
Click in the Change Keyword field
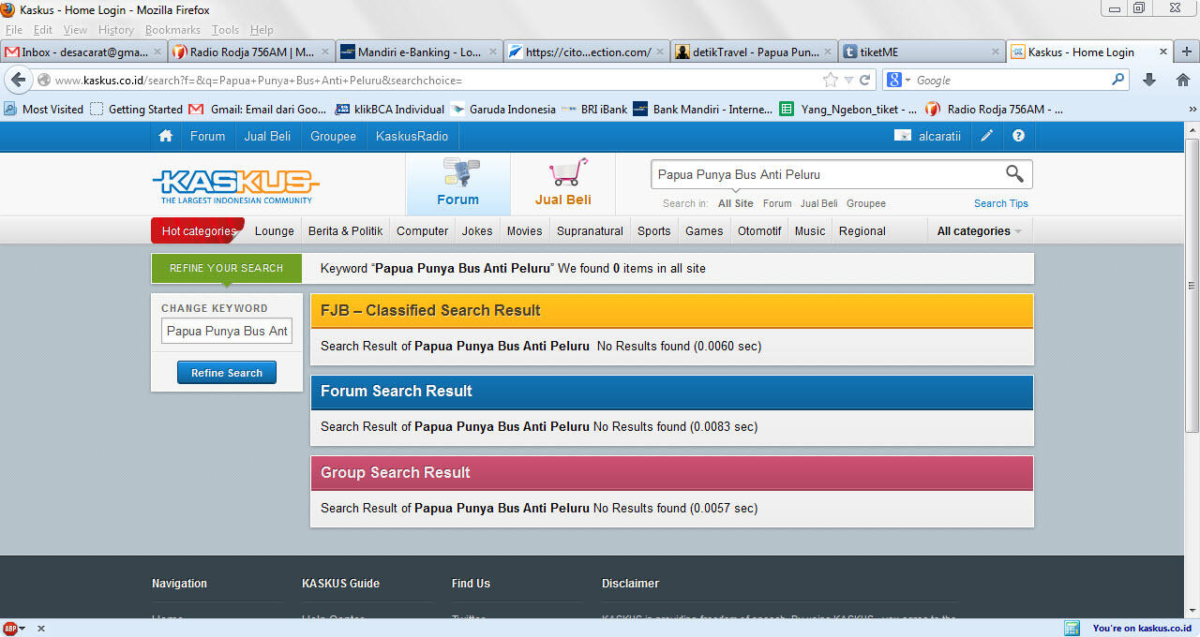(x=226, y=331)
